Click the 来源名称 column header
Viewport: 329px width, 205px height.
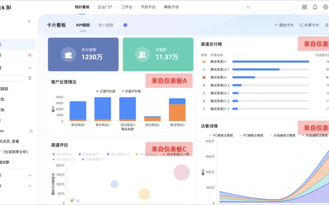[x=217, y=55]
